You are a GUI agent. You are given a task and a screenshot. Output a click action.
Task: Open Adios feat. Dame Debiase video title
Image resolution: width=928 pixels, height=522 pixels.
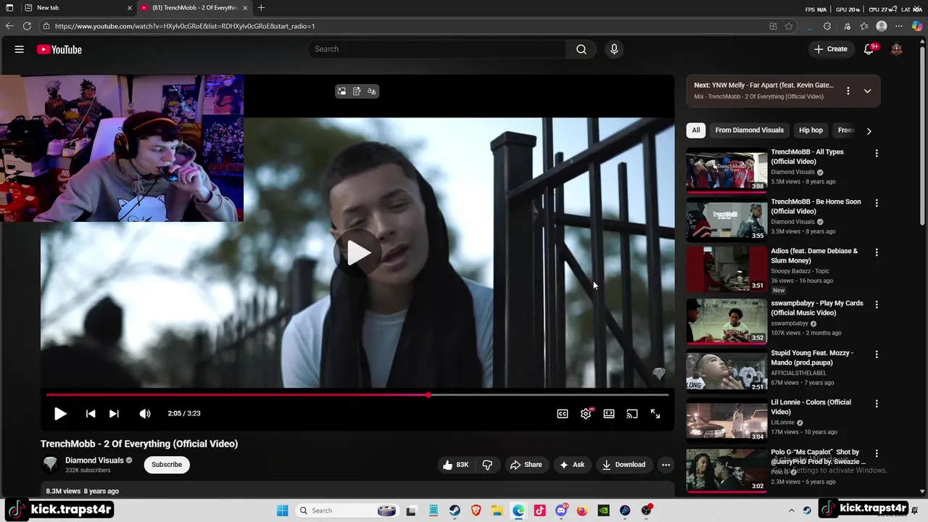814,256
